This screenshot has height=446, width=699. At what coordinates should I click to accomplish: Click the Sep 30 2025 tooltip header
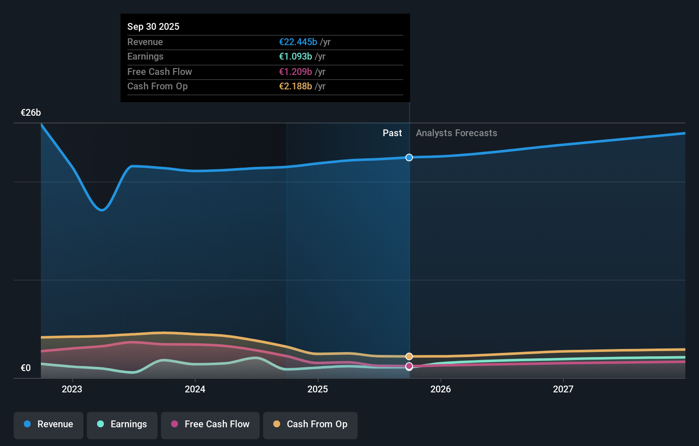(x=153, y=26)
